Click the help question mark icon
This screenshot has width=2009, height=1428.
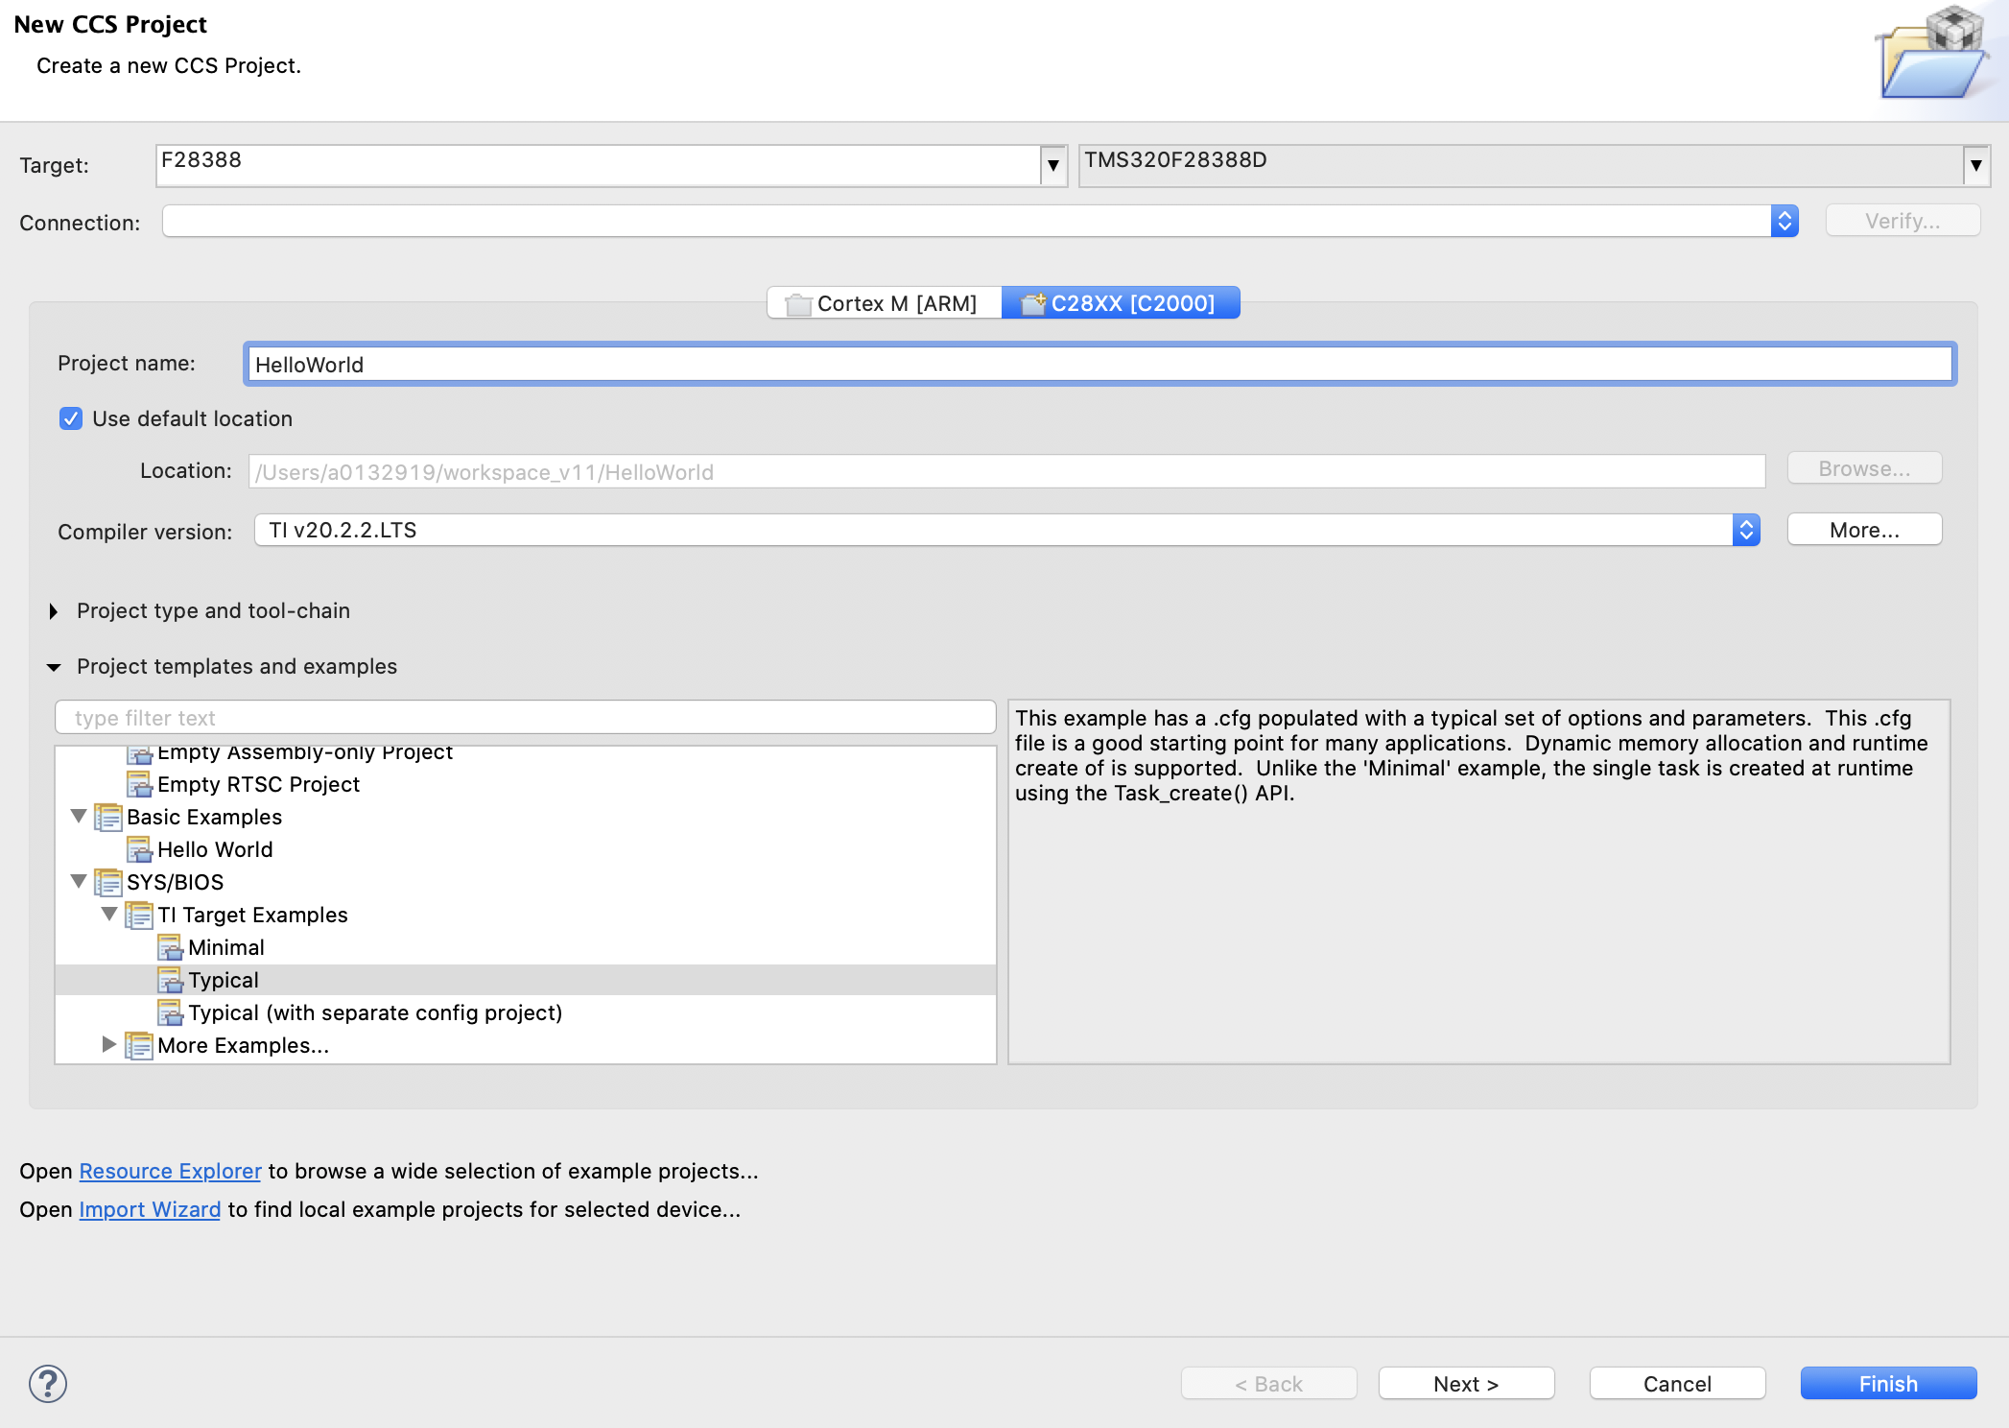pyautogui.click(x=47, y=1383)
